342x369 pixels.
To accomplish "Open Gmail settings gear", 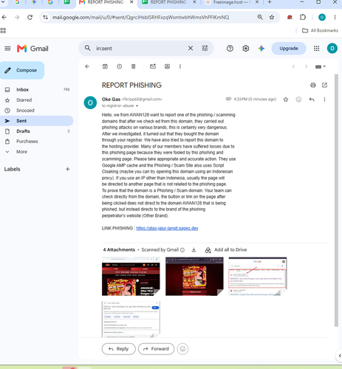I will [x=245, y=49].
